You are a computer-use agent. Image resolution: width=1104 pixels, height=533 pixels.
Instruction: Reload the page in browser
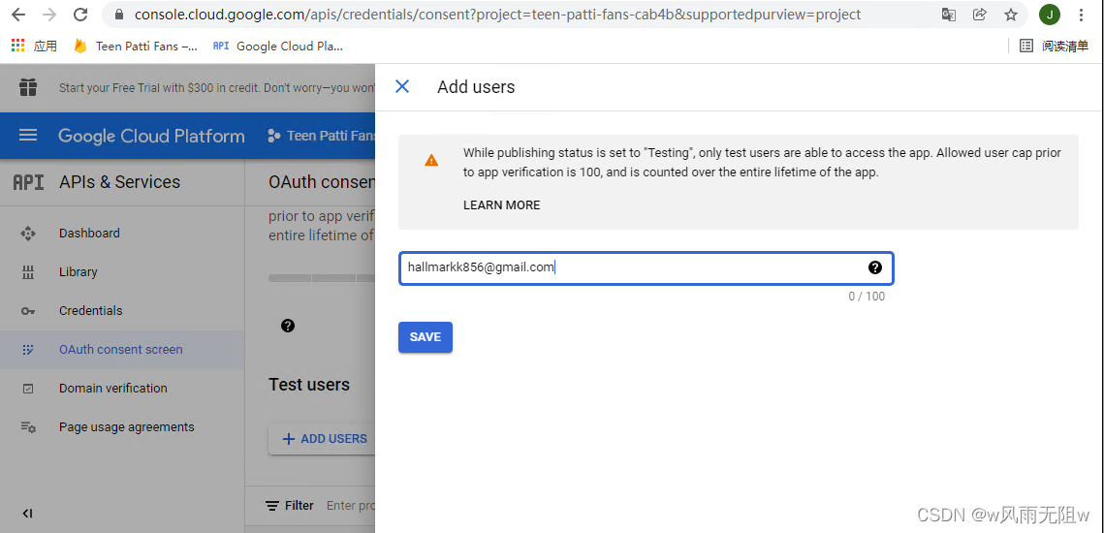(80, 15)
